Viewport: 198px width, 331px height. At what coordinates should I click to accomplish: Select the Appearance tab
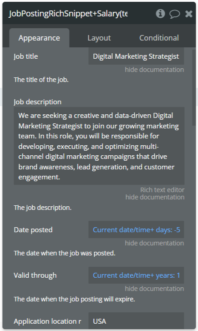pos(39,38)
